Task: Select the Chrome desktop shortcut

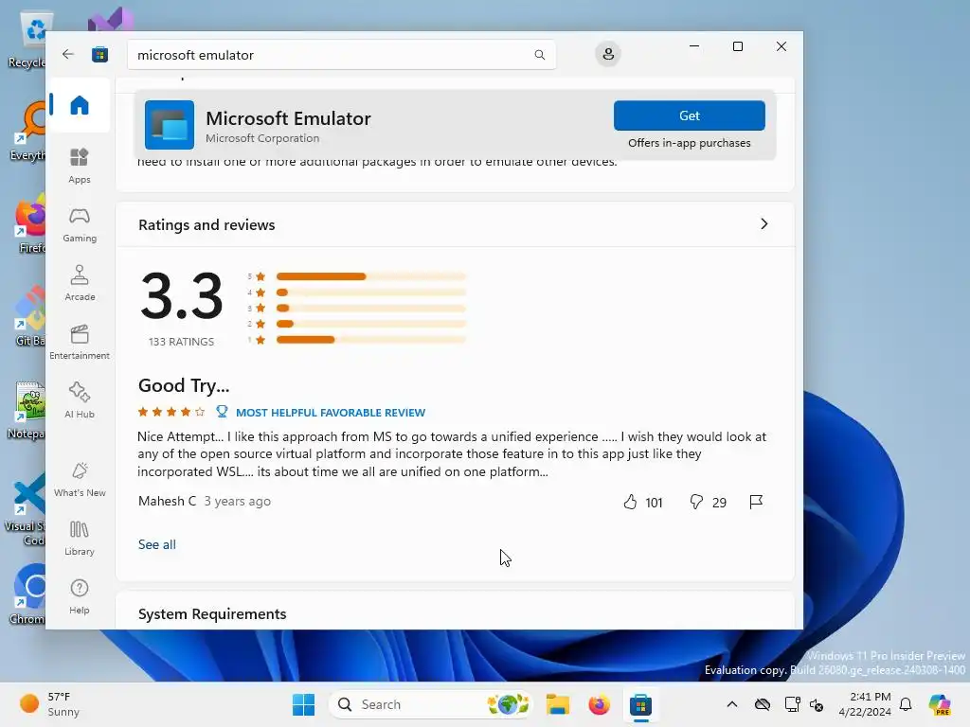Action: pos(27,594)
